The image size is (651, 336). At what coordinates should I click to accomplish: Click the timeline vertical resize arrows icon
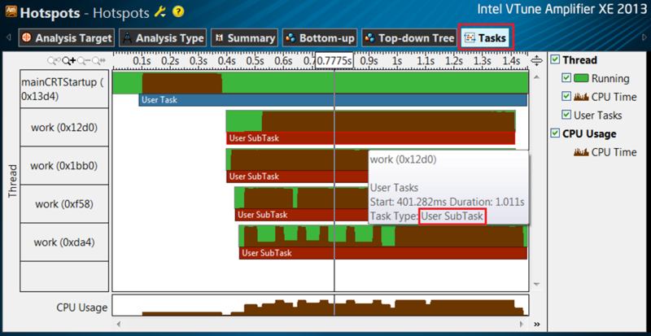[x=536, y=61]
